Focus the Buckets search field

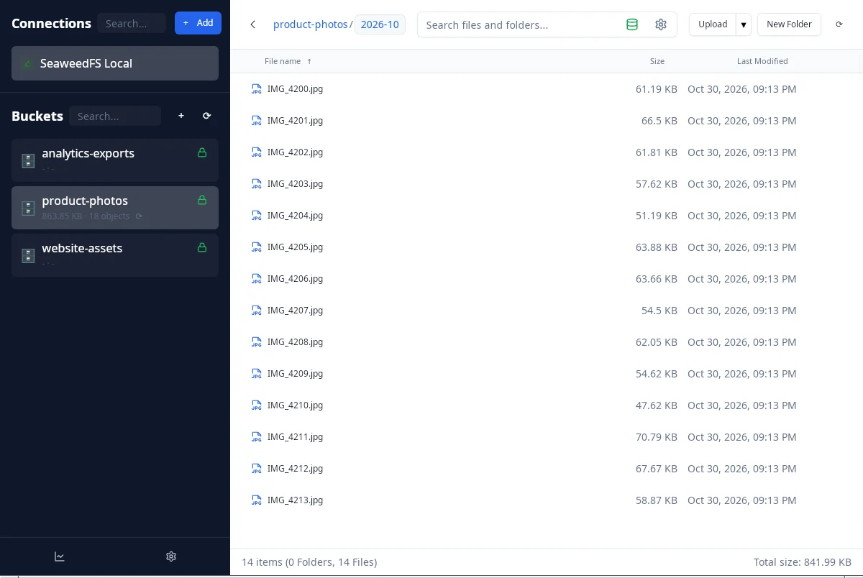(x=115, y=116)
